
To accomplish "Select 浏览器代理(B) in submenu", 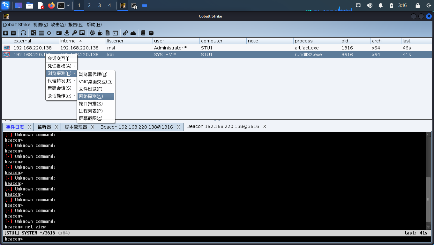I will [x=96, y=74].
